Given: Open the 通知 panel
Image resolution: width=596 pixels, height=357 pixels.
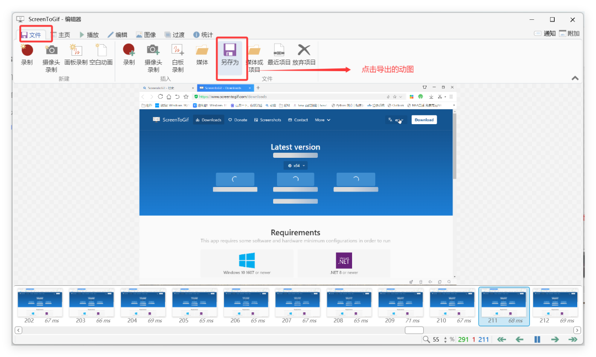Looking at the screenshot, I should 545,34.
